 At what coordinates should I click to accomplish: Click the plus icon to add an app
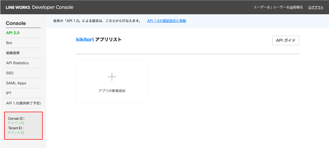point(112,77)
